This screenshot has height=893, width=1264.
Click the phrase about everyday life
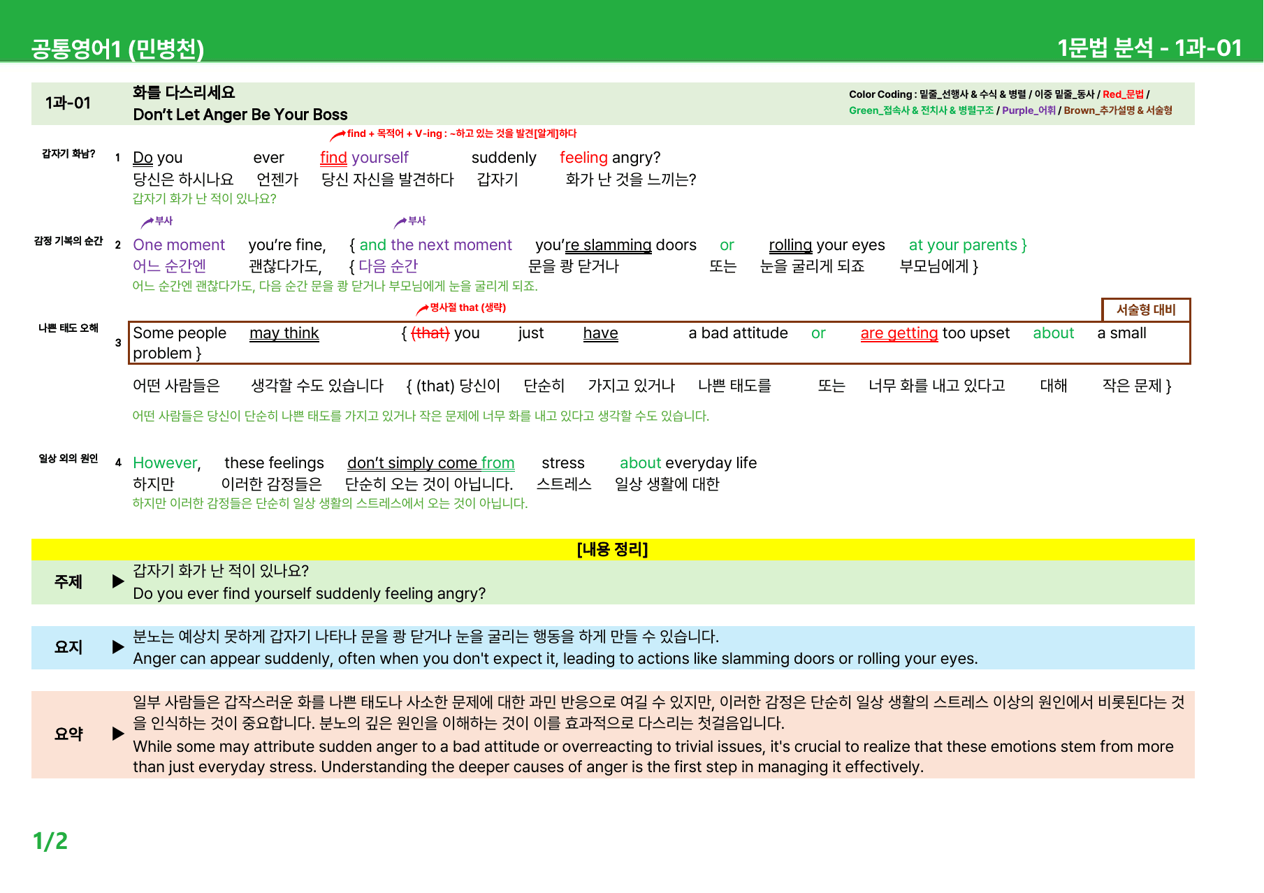pos(688,463)
